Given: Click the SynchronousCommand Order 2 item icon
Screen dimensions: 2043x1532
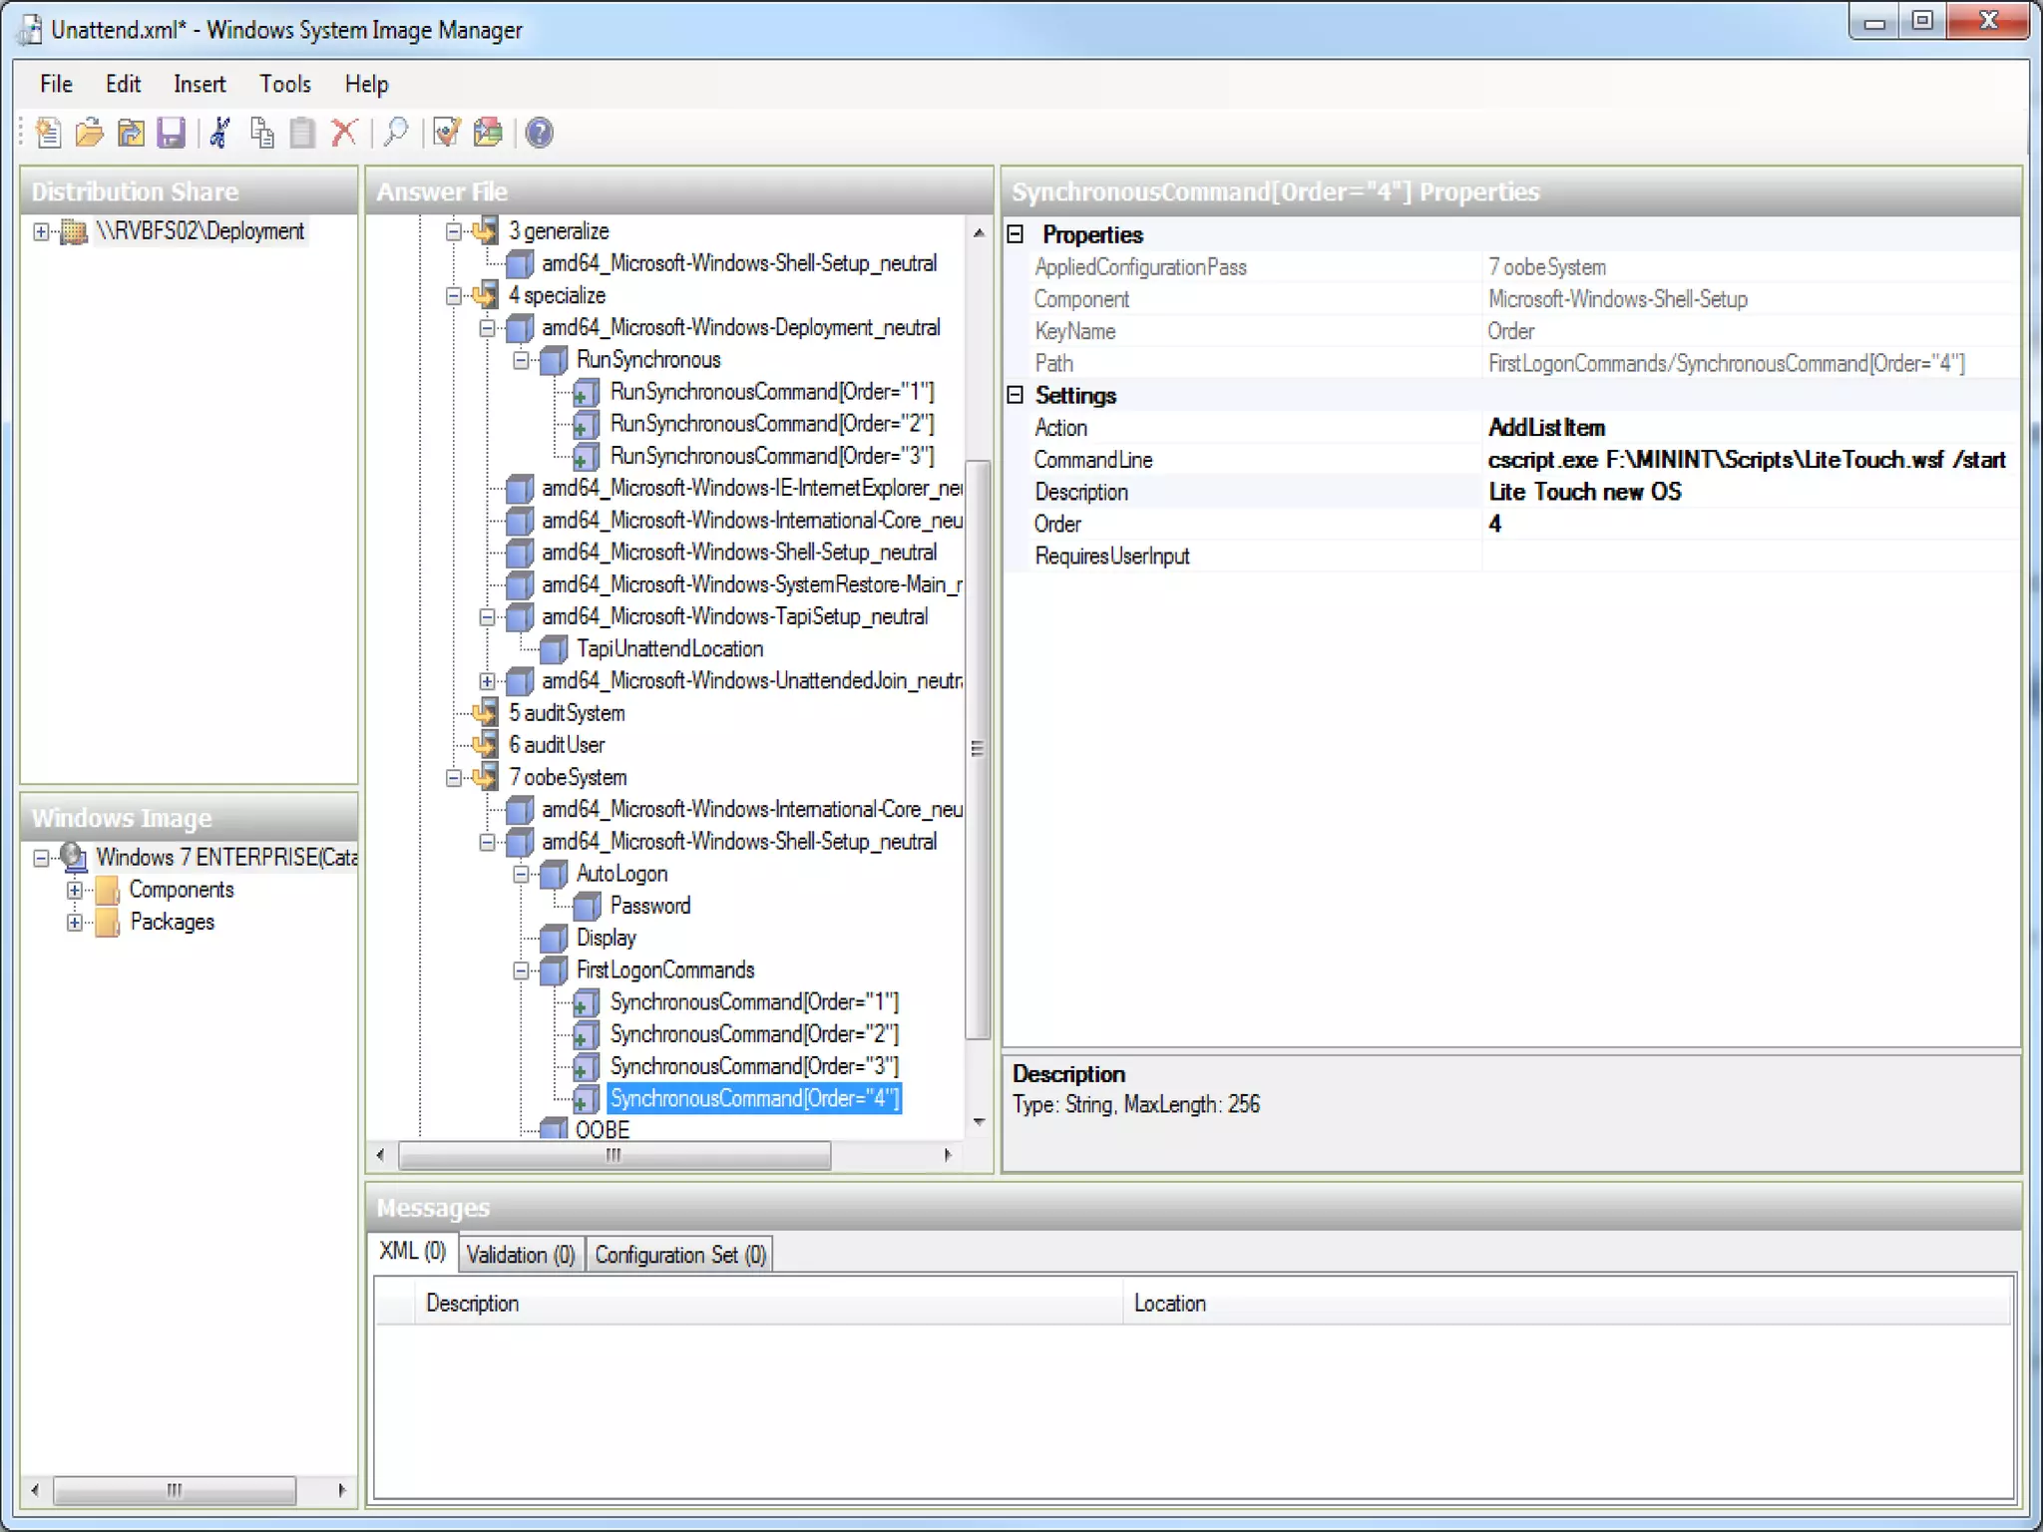Looking at the screenshot, I should (x=587, y=1034).
